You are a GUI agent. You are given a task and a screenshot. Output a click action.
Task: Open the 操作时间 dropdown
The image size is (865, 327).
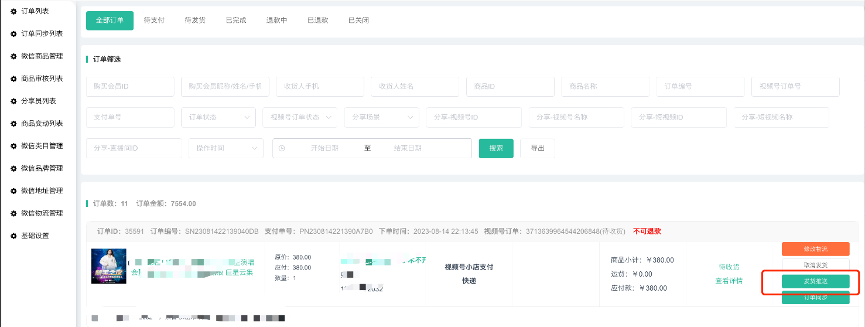coord(225,148)
